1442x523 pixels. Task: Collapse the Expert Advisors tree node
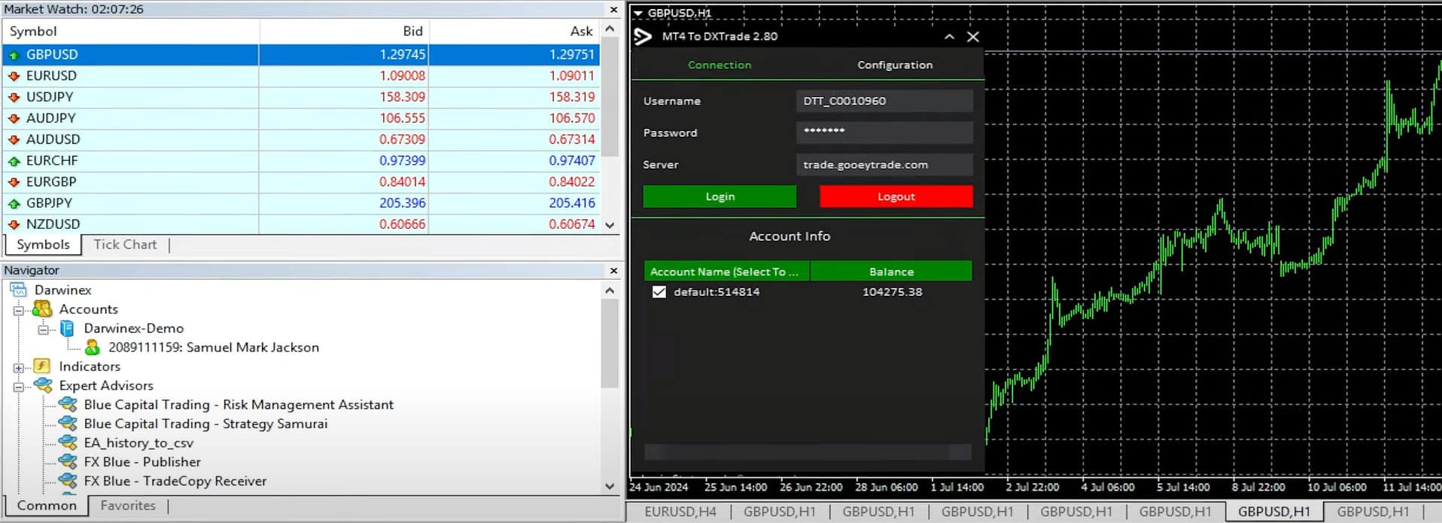[18, 386]
